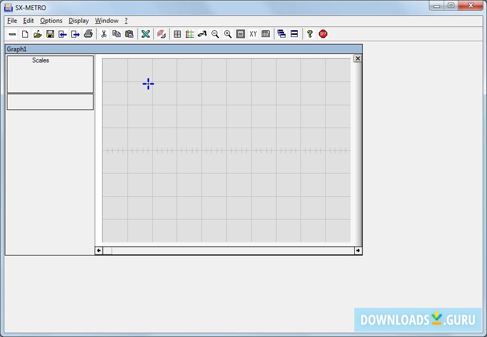Open the File menu

pyautogui.click(x=12, y=21)
